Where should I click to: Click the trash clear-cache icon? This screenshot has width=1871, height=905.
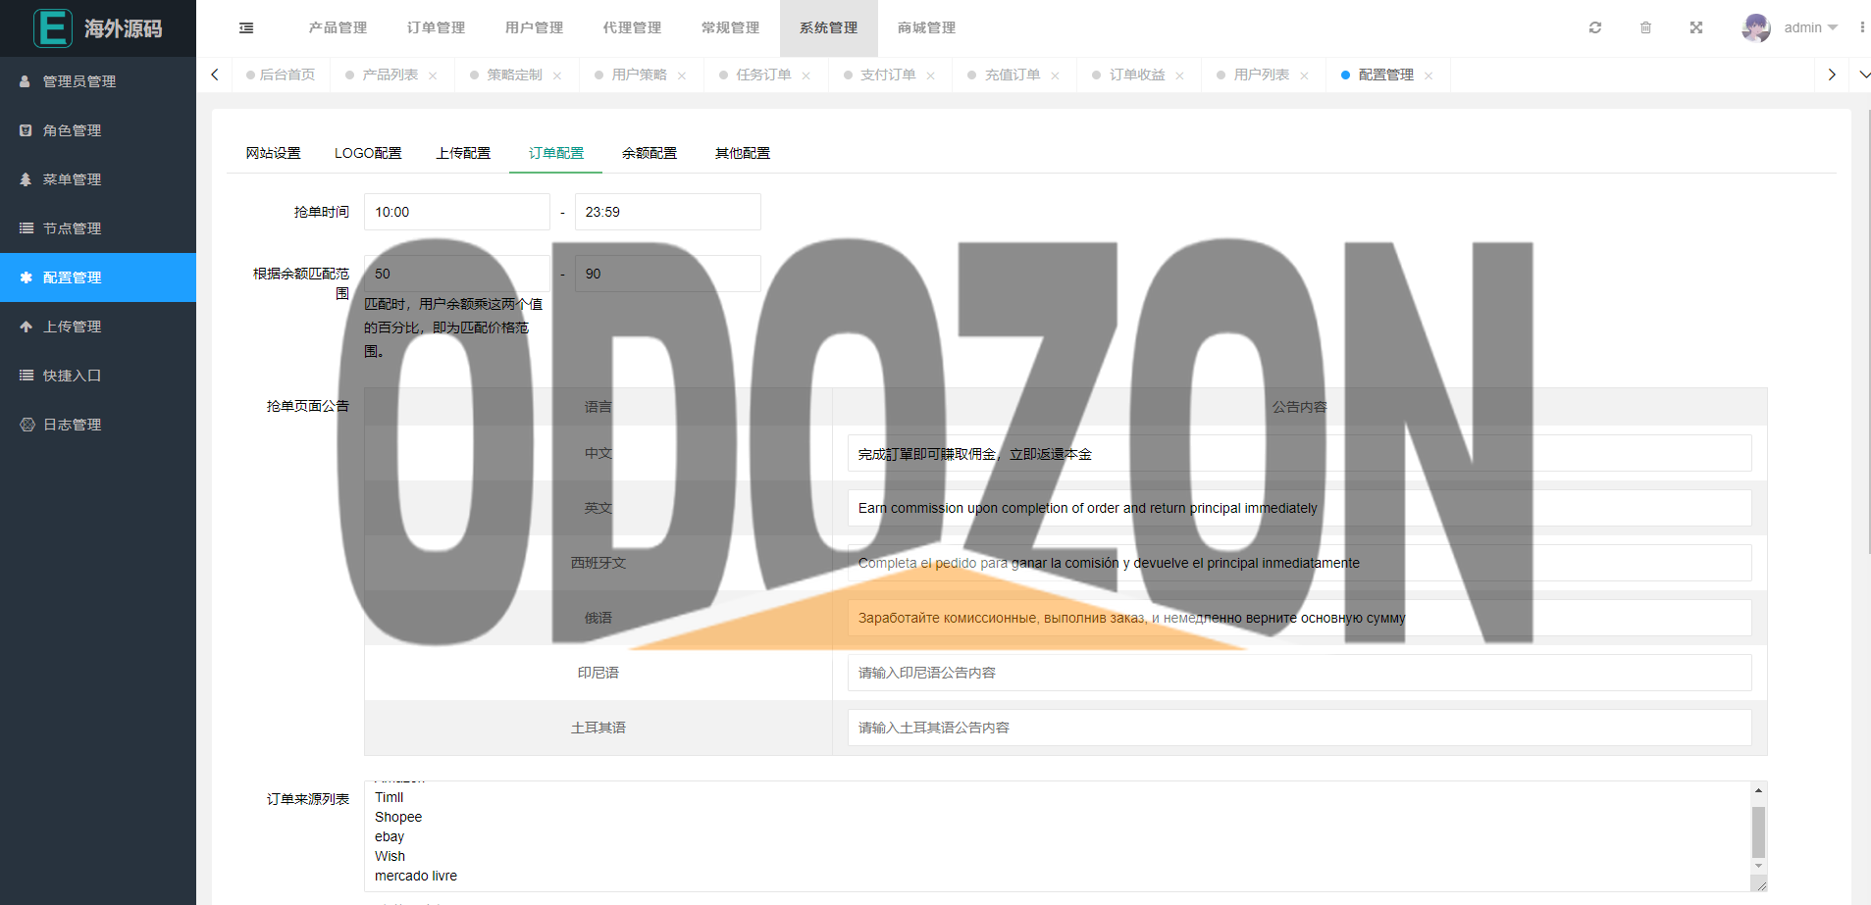pos(1646,27)
